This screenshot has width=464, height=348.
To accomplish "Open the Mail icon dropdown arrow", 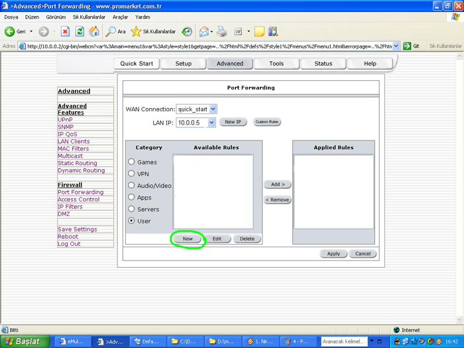I will tap(211, 31).
